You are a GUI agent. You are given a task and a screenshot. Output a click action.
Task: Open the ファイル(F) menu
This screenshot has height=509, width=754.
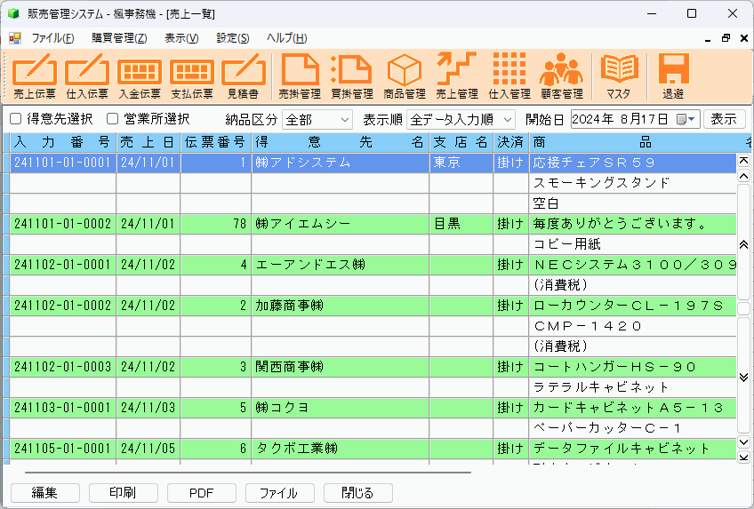pyautogui.click(x=52, y=38)
